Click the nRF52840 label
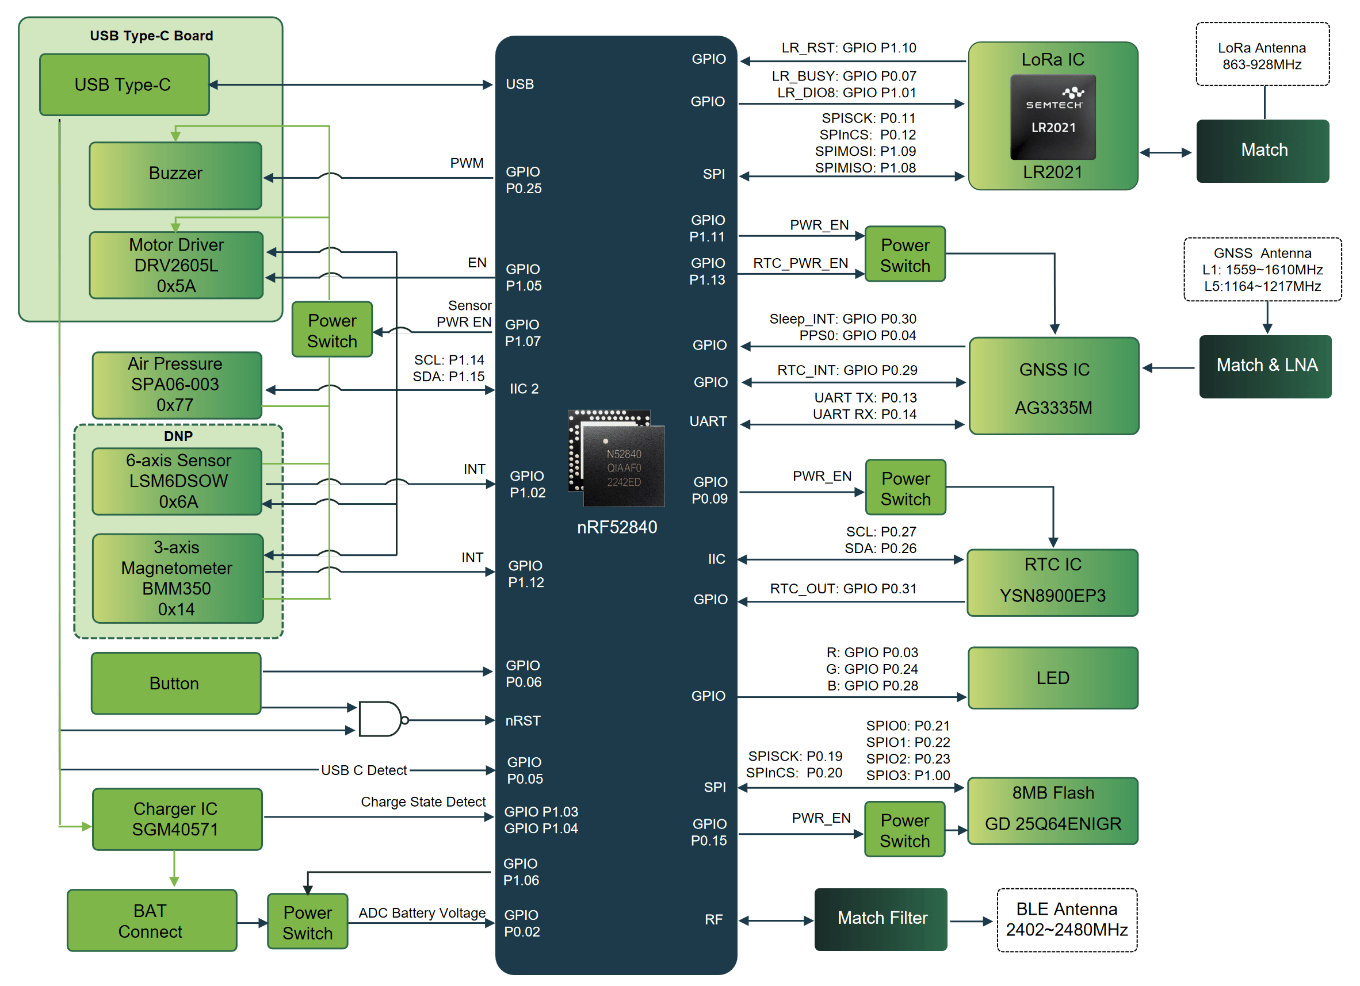Image resolution: width=1360 pixels, height=986 pixels. click(617, 527)
